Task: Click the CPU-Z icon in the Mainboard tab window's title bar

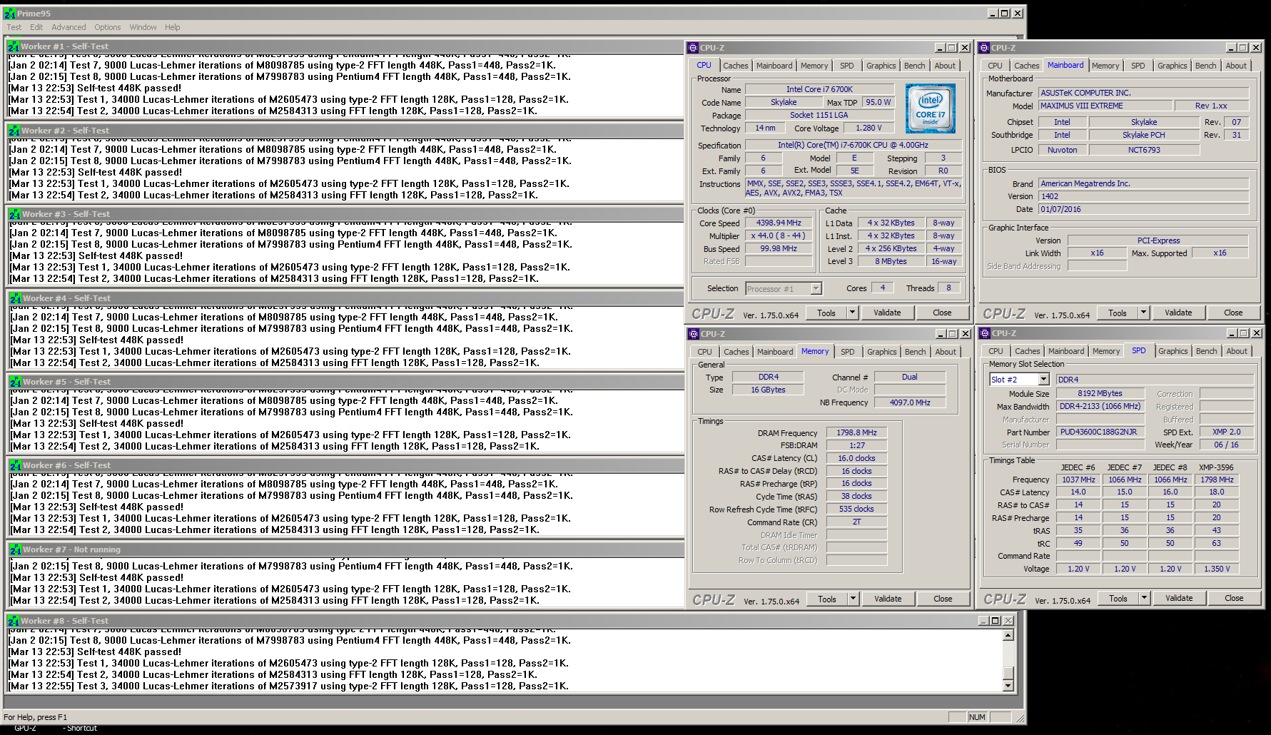Action: 984,48
